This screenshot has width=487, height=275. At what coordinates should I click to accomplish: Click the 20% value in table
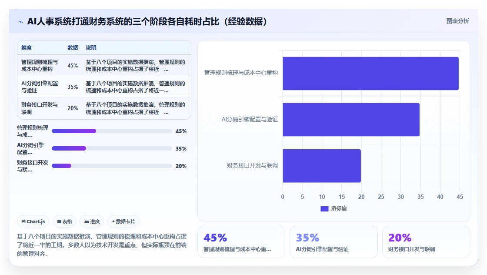click(x=73, y=108)
